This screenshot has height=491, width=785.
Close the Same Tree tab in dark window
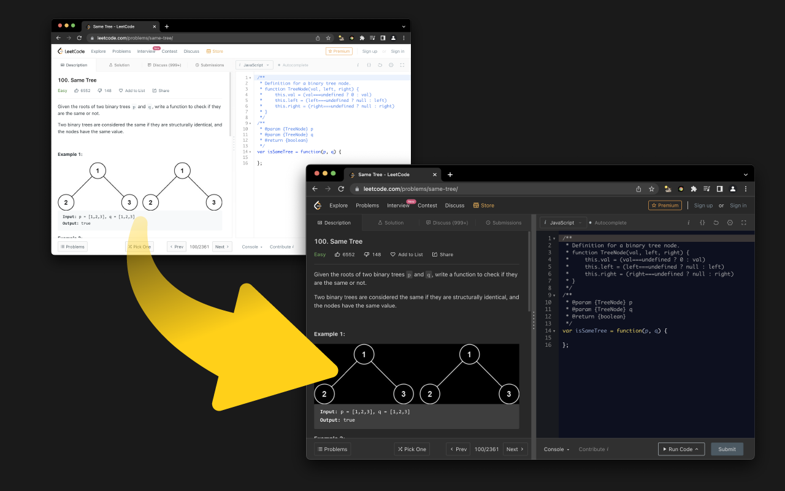point(435,174)
